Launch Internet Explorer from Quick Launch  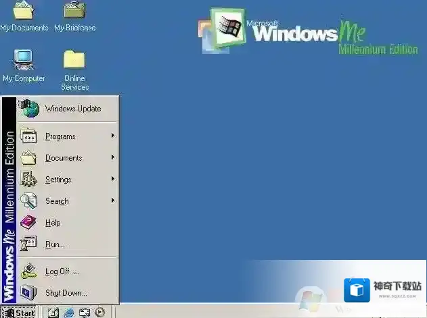pyautogui.click(x=69, y=312)
